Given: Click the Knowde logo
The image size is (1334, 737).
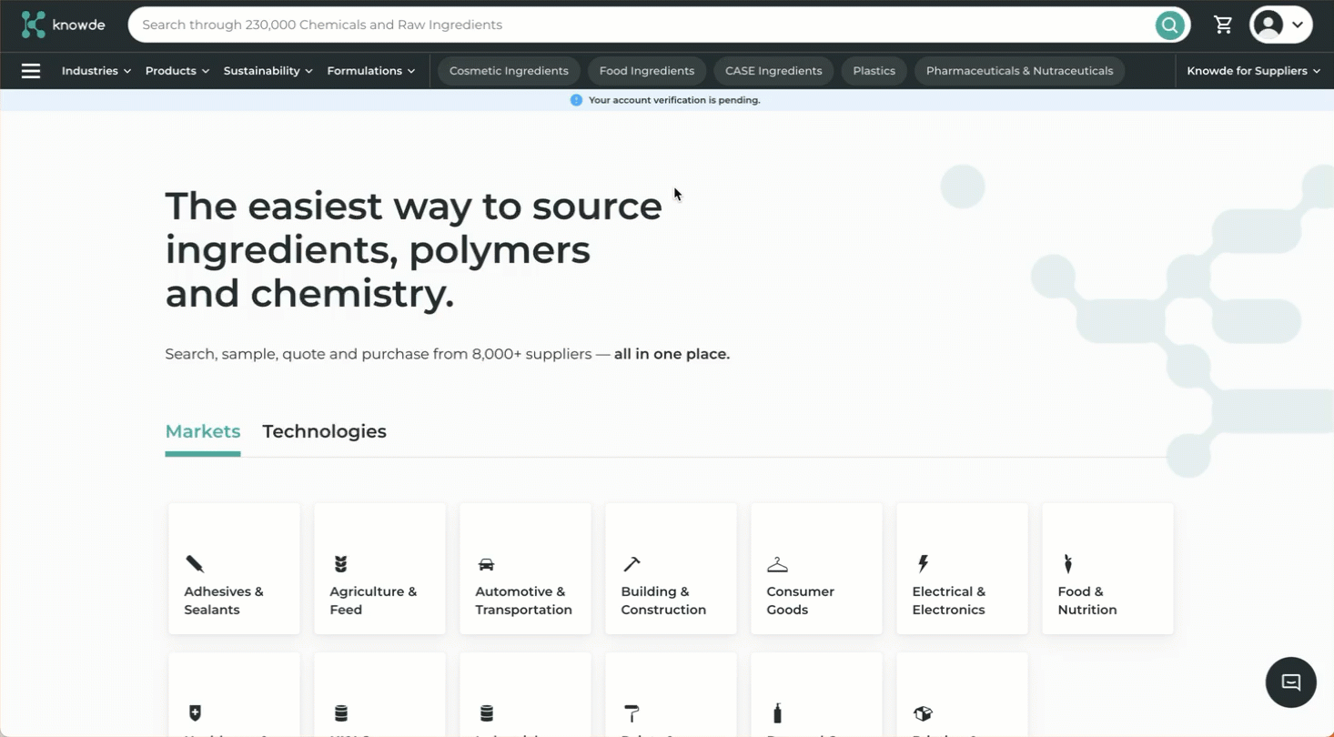Looking at the screenshot, I should click(63, 25).
